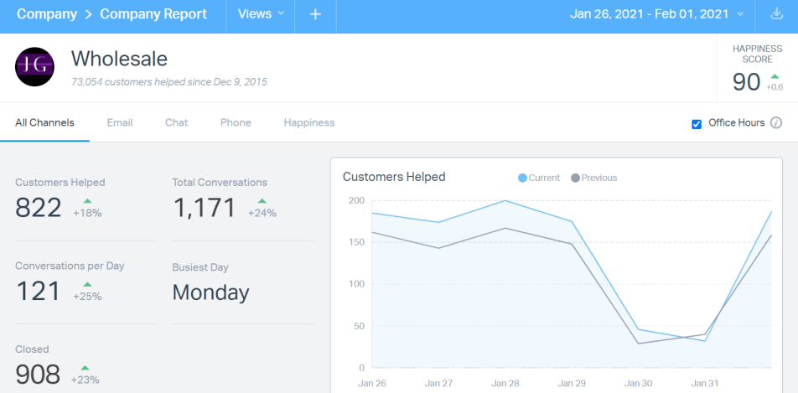The height and width of the screenshot is (393, 798).
Task: Click Total Conversations green trend arrow
Action: (x=262, y=202)
